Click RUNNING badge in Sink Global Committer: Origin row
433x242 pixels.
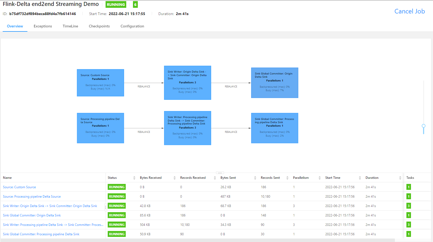[117, 215]
